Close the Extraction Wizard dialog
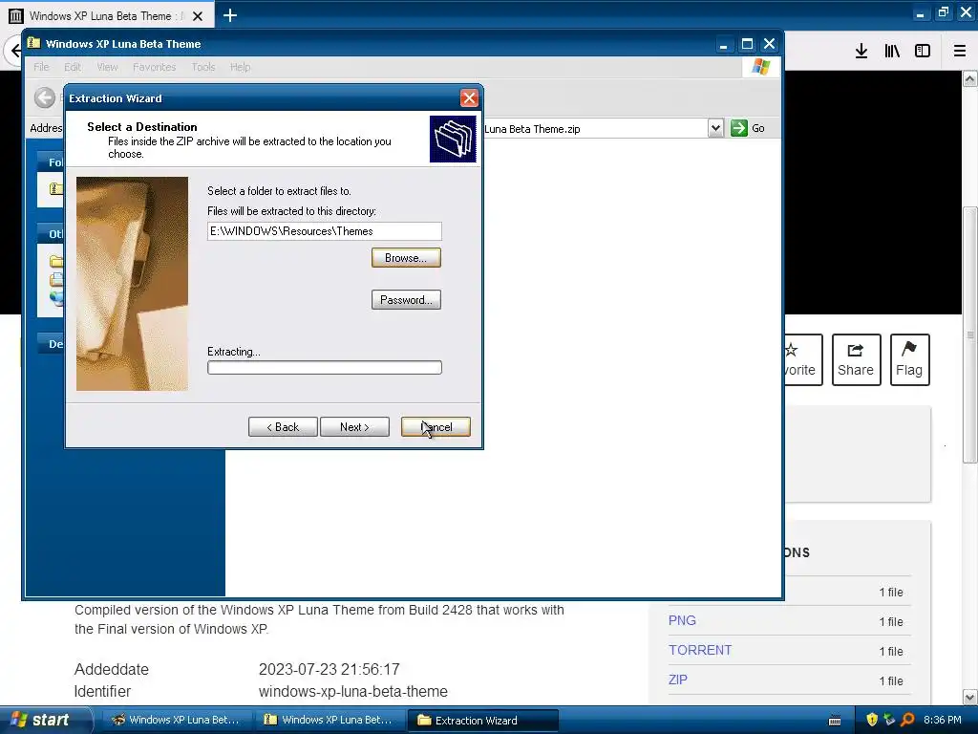 (469, 98)
